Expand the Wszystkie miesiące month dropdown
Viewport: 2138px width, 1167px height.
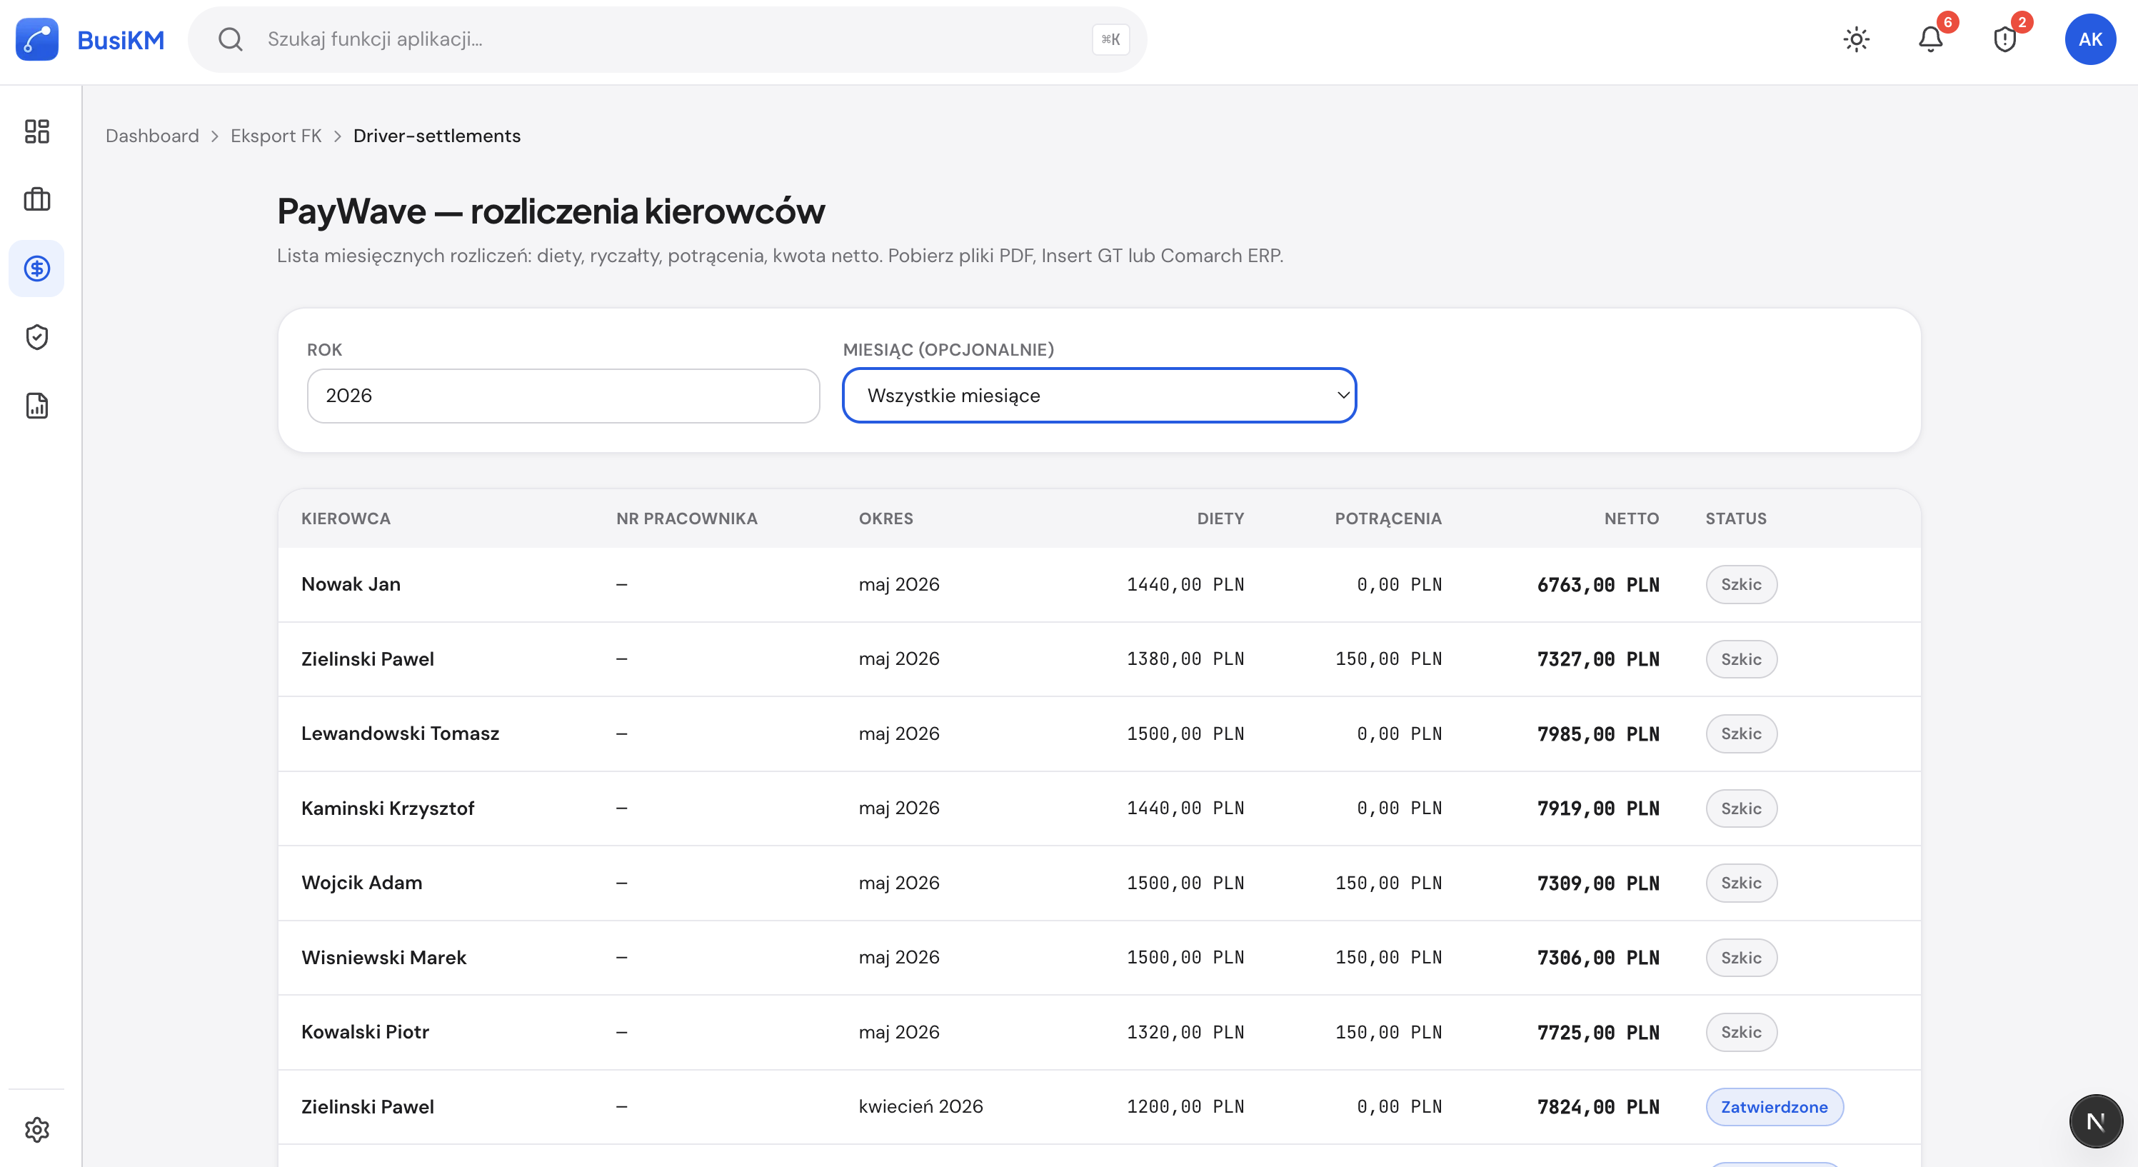(x=1099, y=395)
